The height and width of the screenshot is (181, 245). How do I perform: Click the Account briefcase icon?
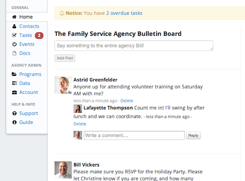pos(14,92)
